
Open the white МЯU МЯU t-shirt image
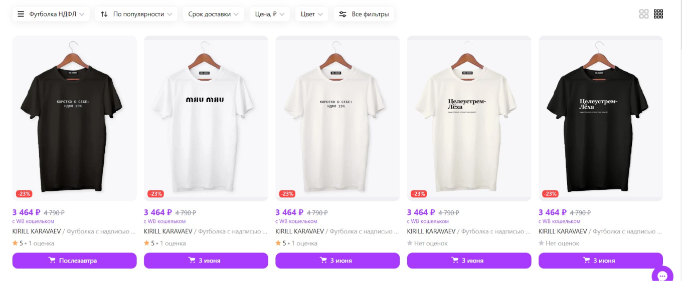pyautogui.click(x=206, y=118)
